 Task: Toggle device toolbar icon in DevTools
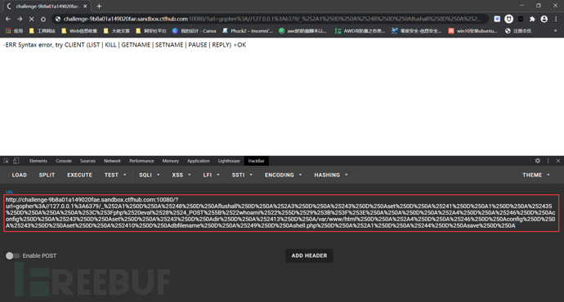[x=16, y=161]
